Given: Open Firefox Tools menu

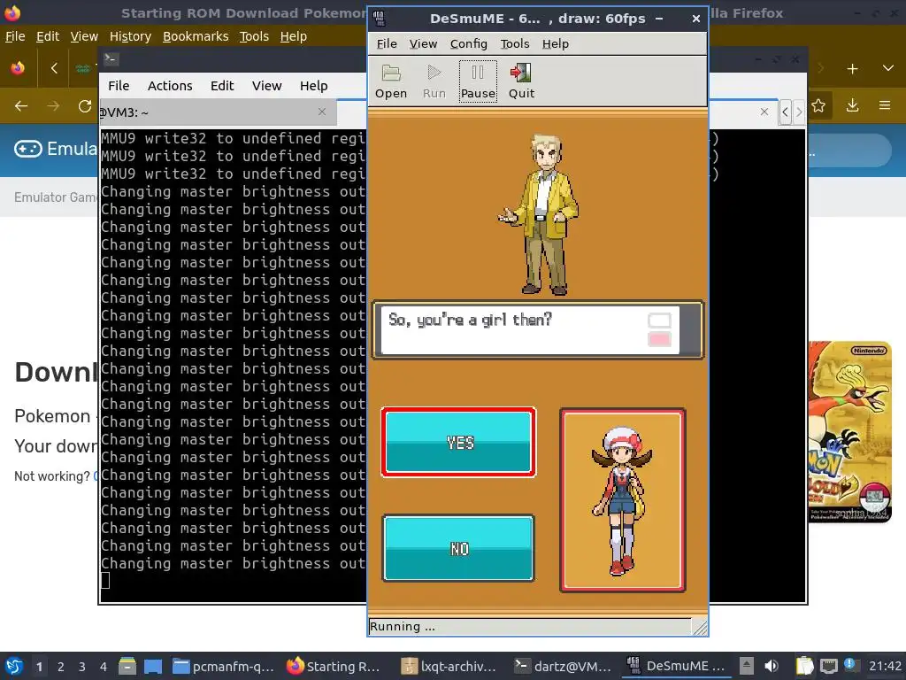Looking at the screenshot, I should tap(254, 36).
